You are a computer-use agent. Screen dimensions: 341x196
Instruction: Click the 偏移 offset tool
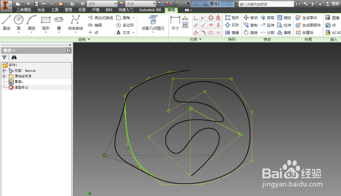point(284,33)
